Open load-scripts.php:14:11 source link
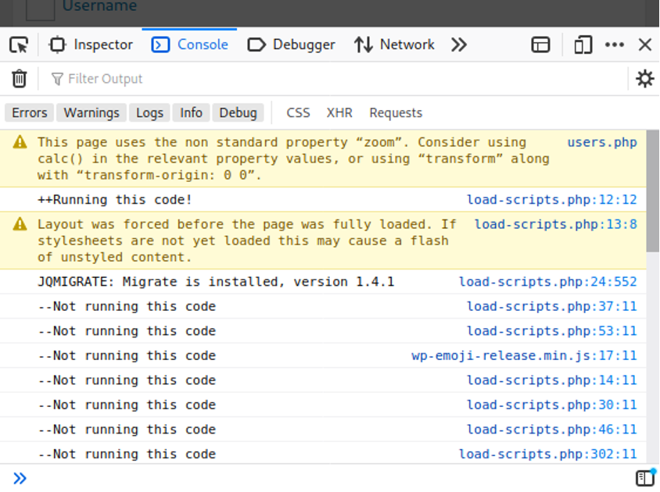The width and height of the screenshot is (660, 492). click(x=552, y=380)
